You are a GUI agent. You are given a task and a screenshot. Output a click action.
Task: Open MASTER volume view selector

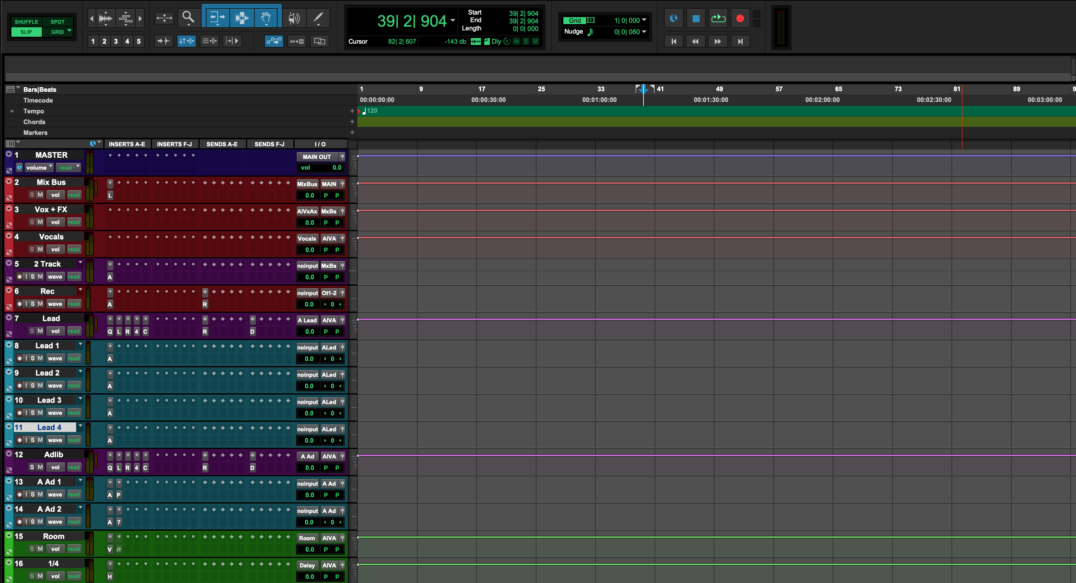39,168
